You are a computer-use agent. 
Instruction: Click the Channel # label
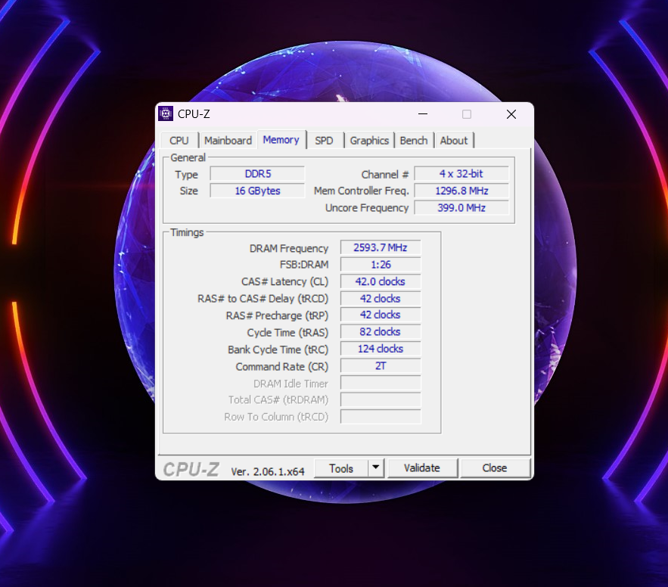click(385, 175)
